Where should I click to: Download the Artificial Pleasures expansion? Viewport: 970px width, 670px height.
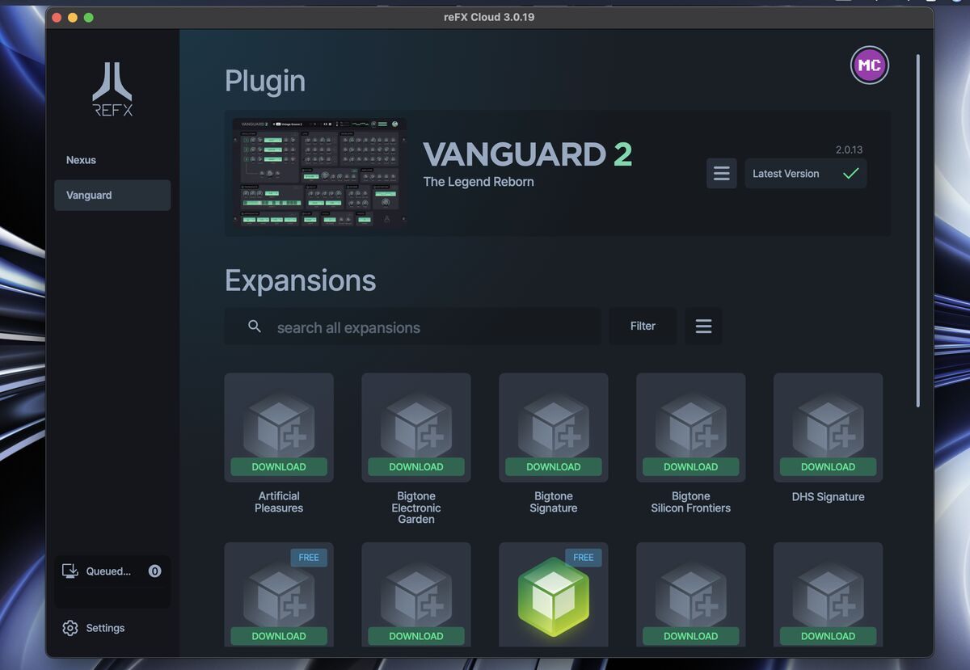(279, 467)
